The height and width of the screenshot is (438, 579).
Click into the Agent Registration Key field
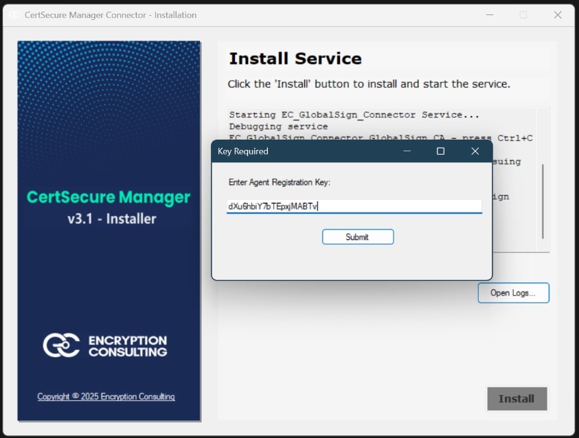point(354,206)
